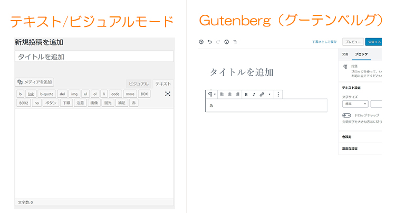The width and height of the screenshot is (395, 213).
Task: Toggle the ドロップキャップ switch
Action: [346, 115]
